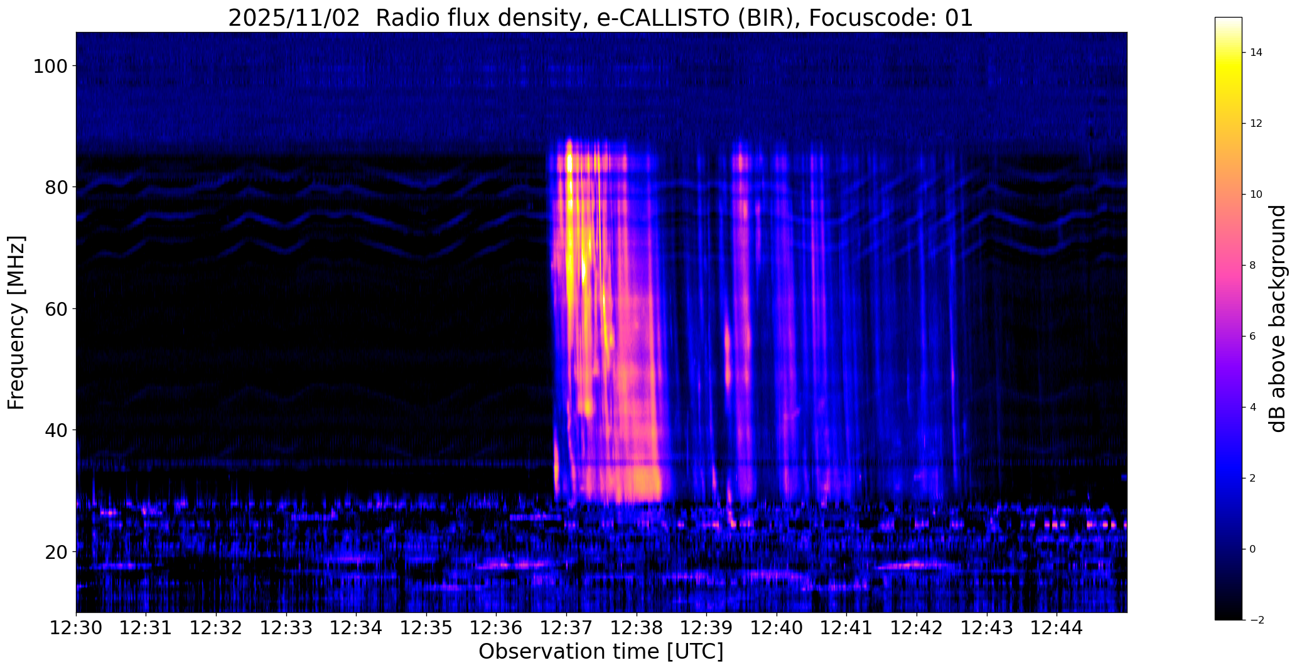The width and height of the screenshot is (1297, 670).
Task: Click the 'Observation time [UTC]' axis label
Action: (x=601, y=652)
